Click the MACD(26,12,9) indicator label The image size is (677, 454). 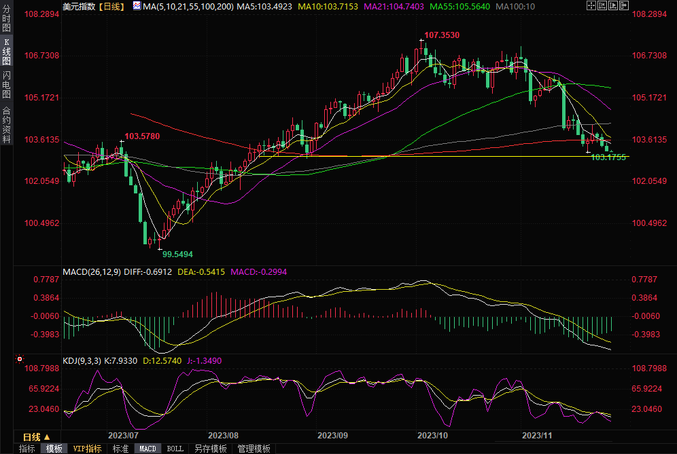coord(93,272)
